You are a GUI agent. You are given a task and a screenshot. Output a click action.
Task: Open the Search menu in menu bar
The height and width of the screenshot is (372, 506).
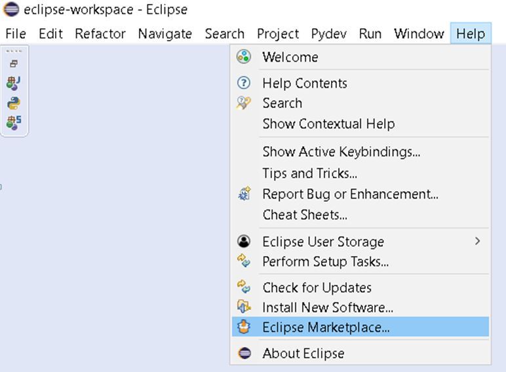(x=225, y=33)
